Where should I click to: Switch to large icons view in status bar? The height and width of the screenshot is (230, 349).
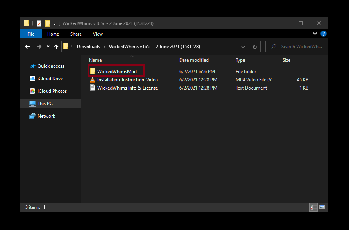[x=322, y=207]
